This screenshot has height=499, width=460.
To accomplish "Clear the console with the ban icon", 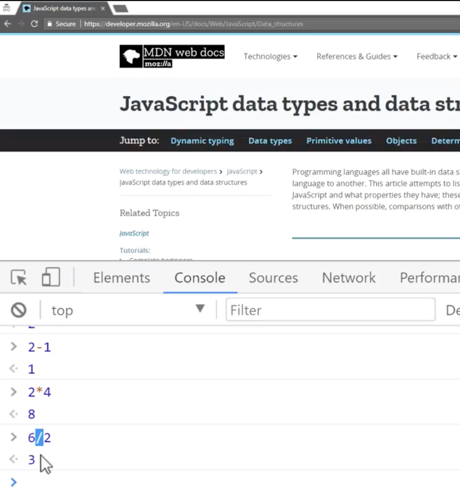I will pos(19,310).
